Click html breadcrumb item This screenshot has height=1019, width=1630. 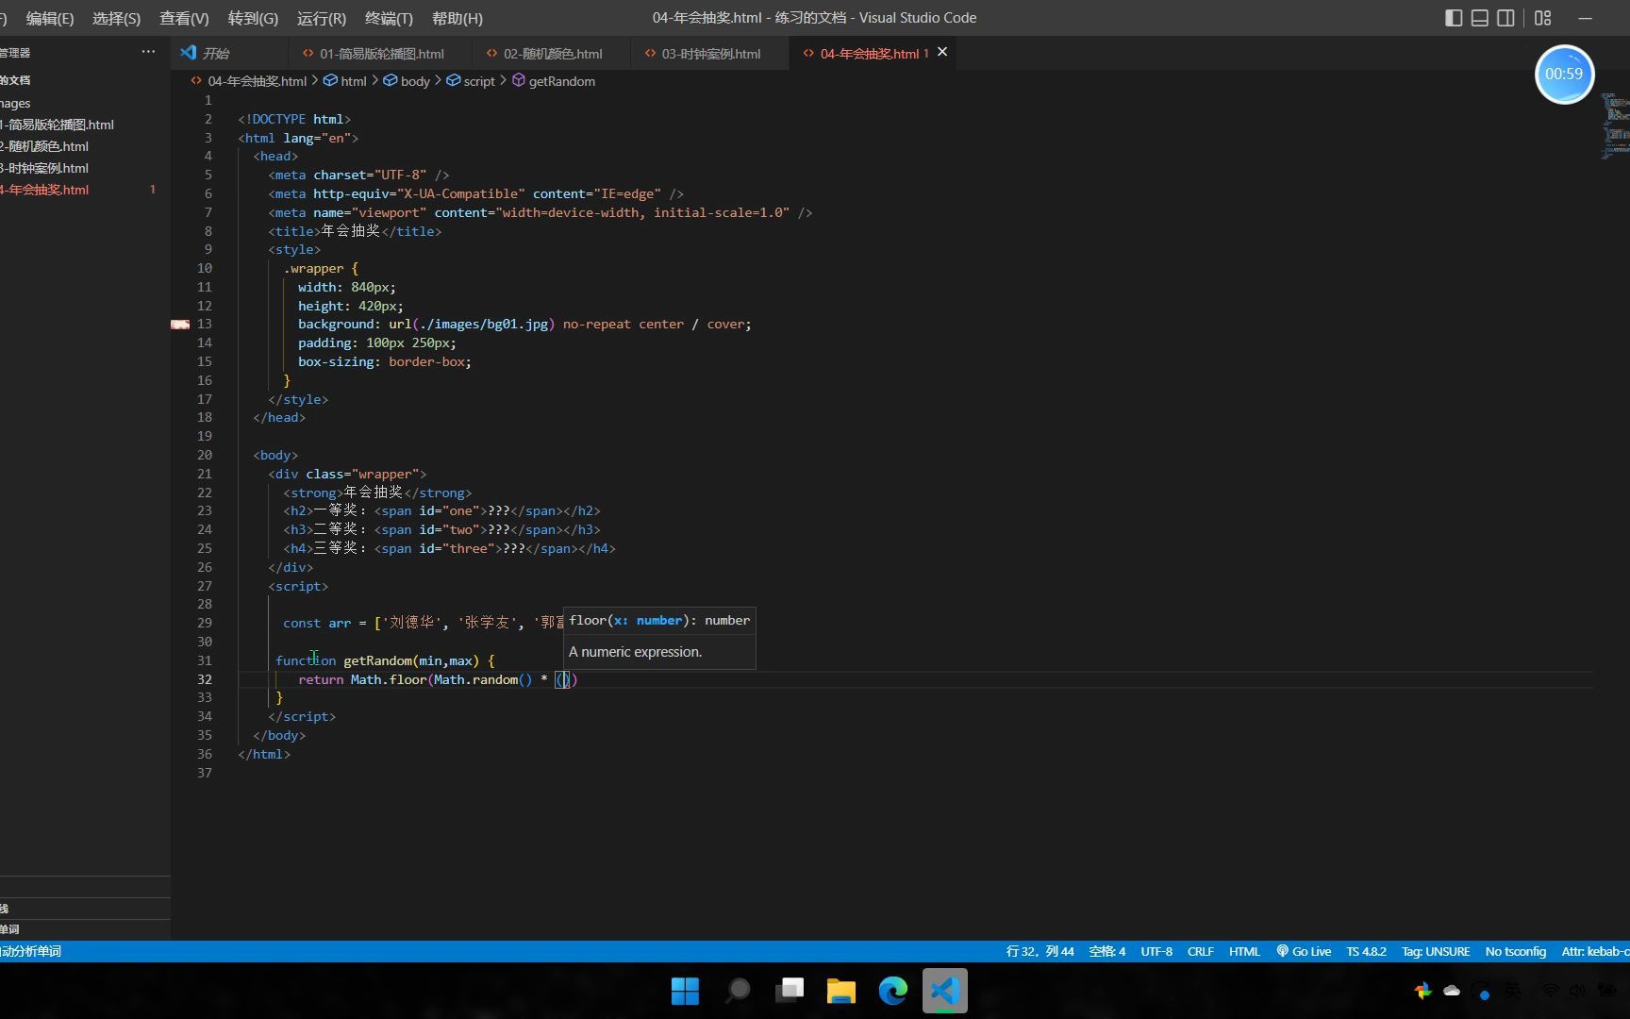click(353, 81)
